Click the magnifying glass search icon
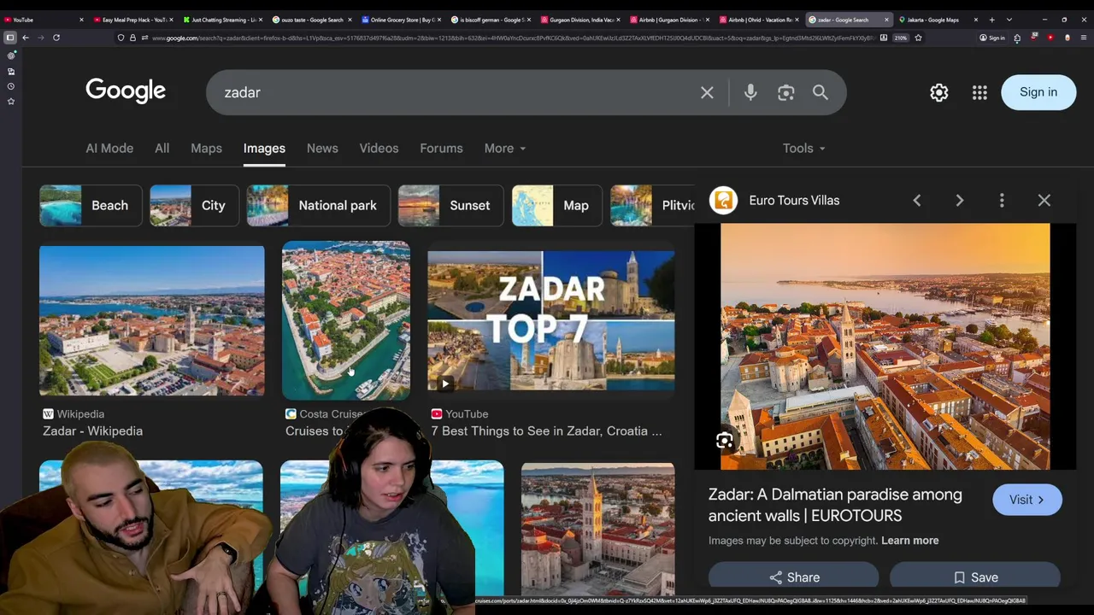The width and height of the screenshot is (1094, 615). click(820, 92)
